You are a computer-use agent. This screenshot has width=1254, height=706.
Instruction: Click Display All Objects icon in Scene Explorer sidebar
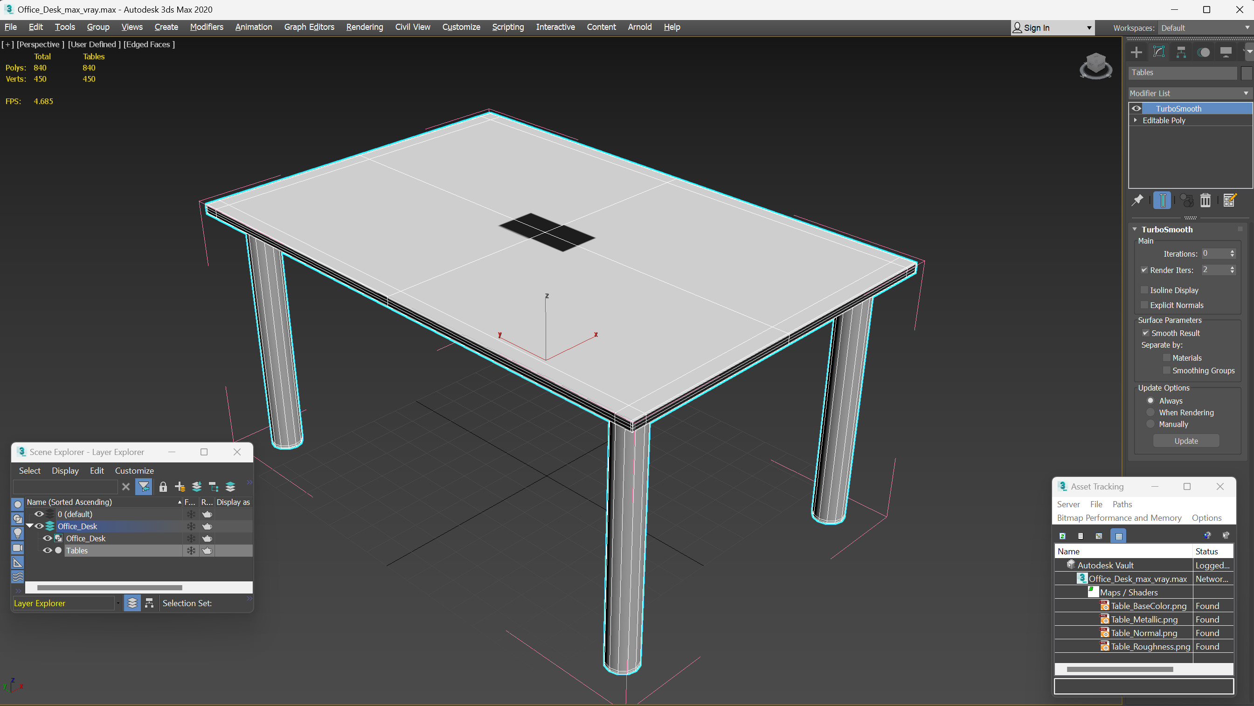click(18, 504)
